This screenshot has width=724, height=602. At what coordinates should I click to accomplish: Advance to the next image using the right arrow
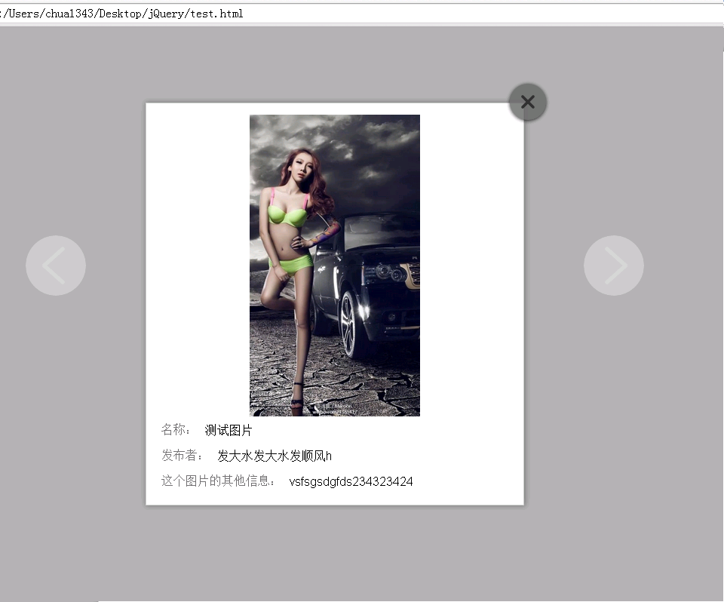click(614, 266)
